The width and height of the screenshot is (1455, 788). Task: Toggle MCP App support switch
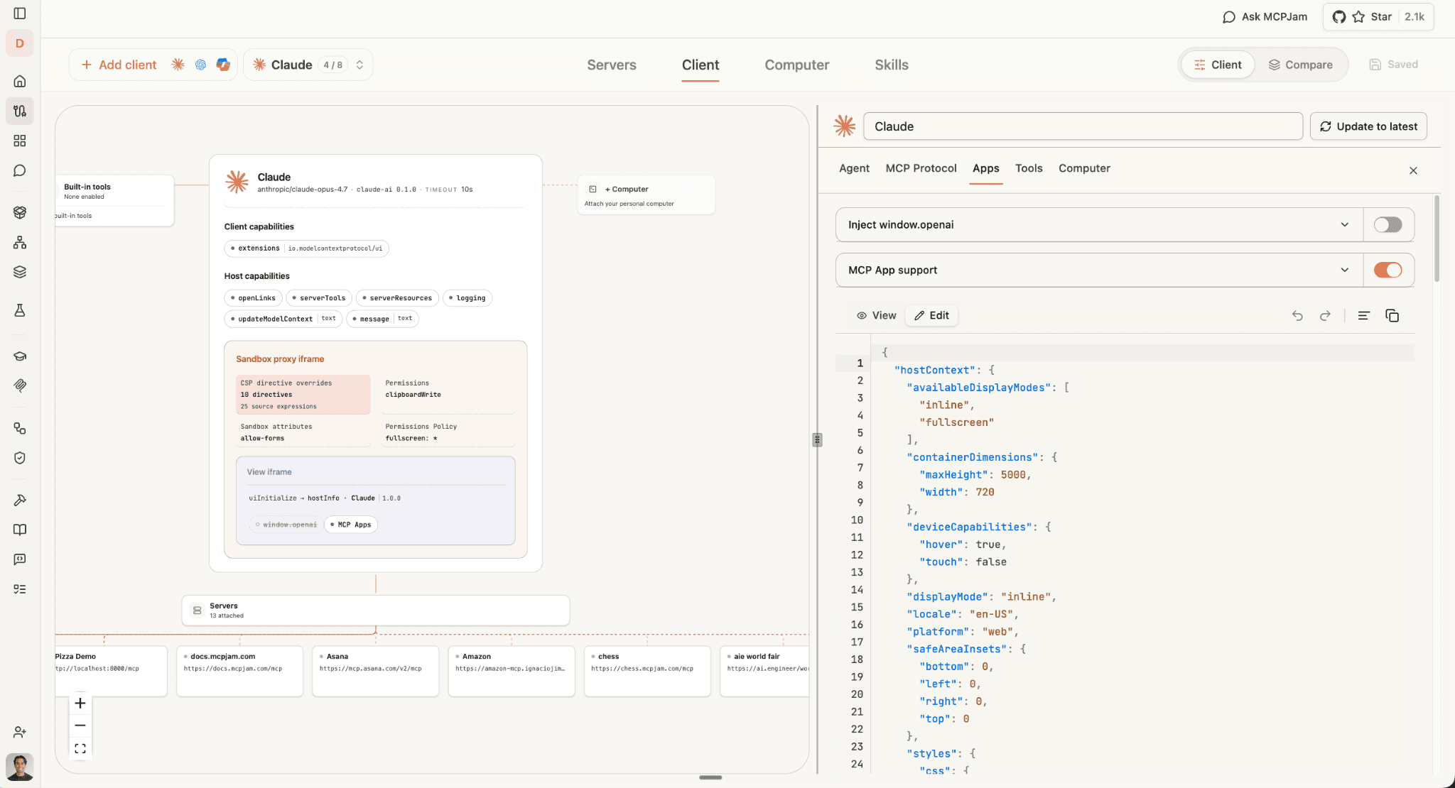pos(1388,270)
